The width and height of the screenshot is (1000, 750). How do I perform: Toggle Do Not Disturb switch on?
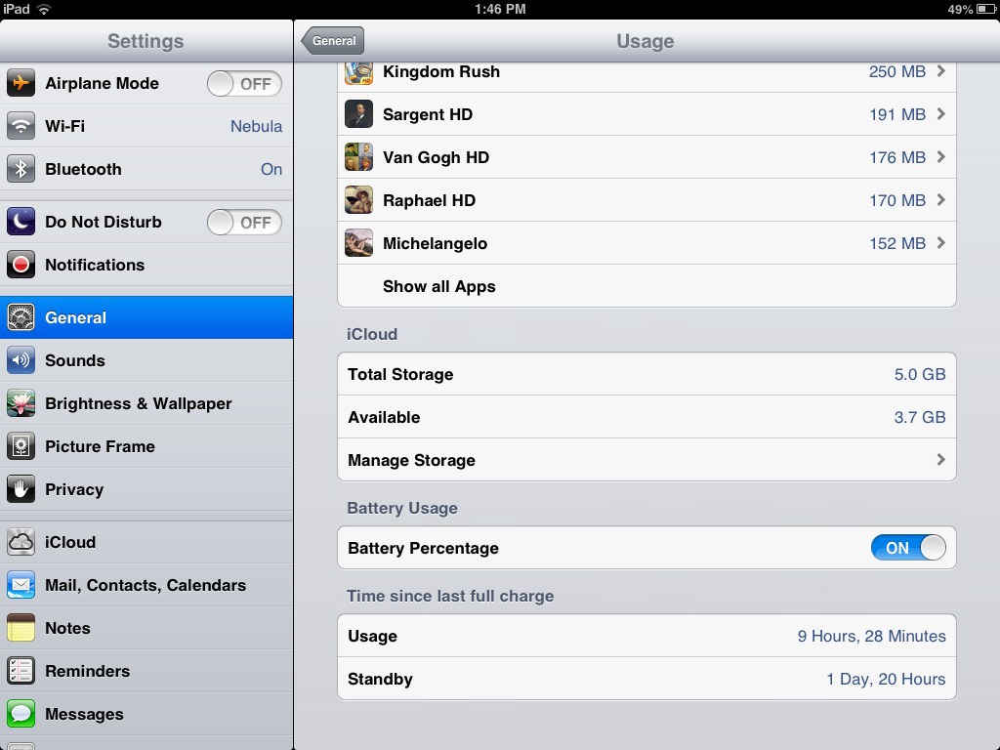click(x=244, y=222)
